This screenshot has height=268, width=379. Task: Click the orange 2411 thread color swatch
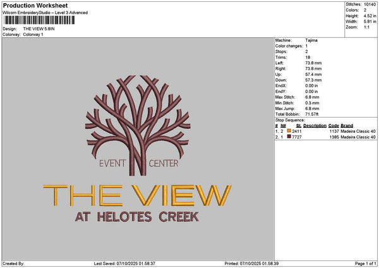pos(289,131)
